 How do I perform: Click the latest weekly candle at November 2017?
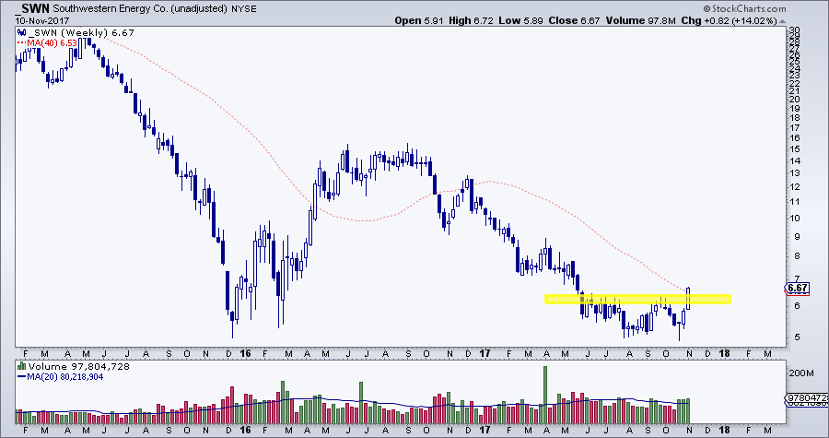688,299
